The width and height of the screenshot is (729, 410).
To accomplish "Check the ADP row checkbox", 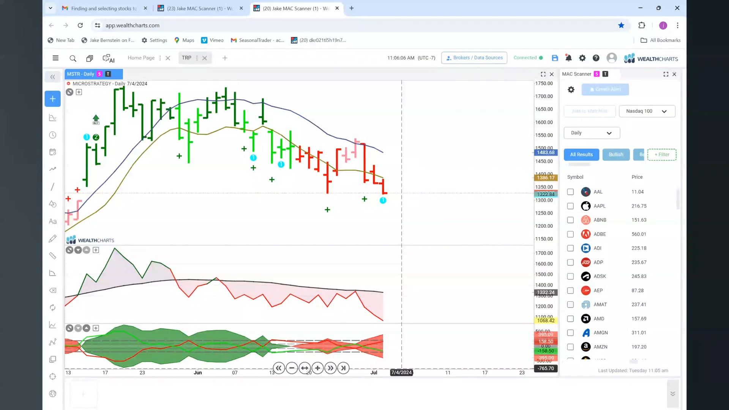I will 570,262.
